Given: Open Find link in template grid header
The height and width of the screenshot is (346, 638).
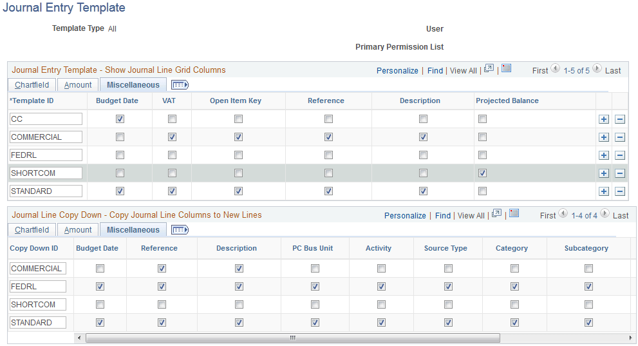Looking at the screenshot, I should [435, 71].
